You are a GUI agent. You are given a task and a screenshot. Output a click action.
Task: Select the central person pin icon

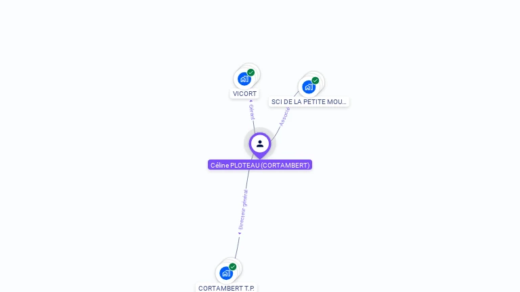pyautogui.click(x=260, y=145)
